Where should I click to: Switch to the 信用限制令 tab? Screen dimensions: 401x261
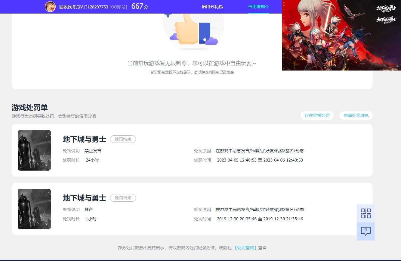coord(259,7)
